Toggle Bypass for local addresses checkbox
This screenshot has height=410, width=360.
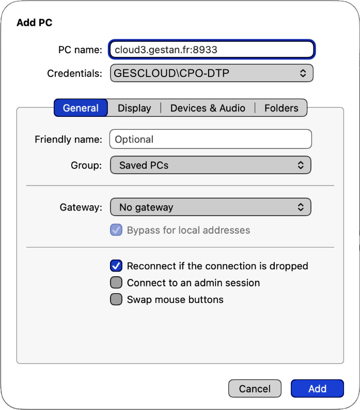point(116,230)
